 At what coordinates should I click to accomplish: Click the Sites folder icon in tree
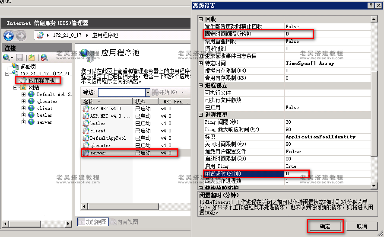click(x=23, y=87)
